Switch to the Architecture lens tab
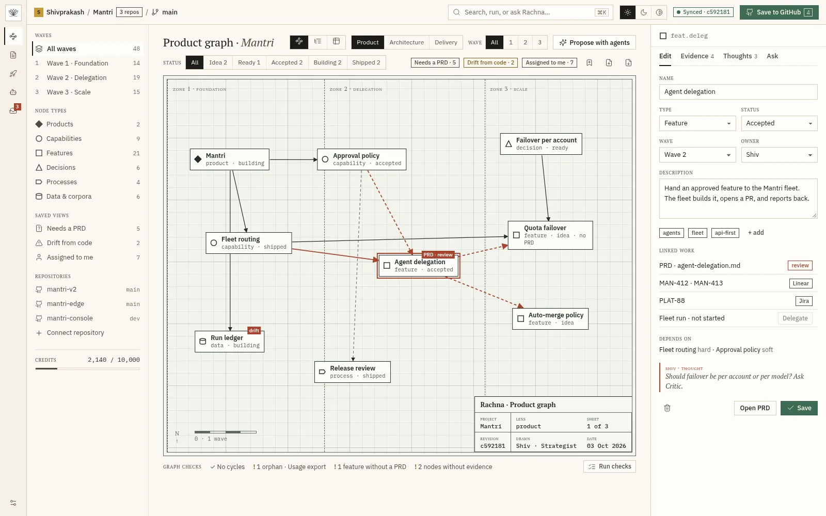826x516 pixels. pos(406,42)
